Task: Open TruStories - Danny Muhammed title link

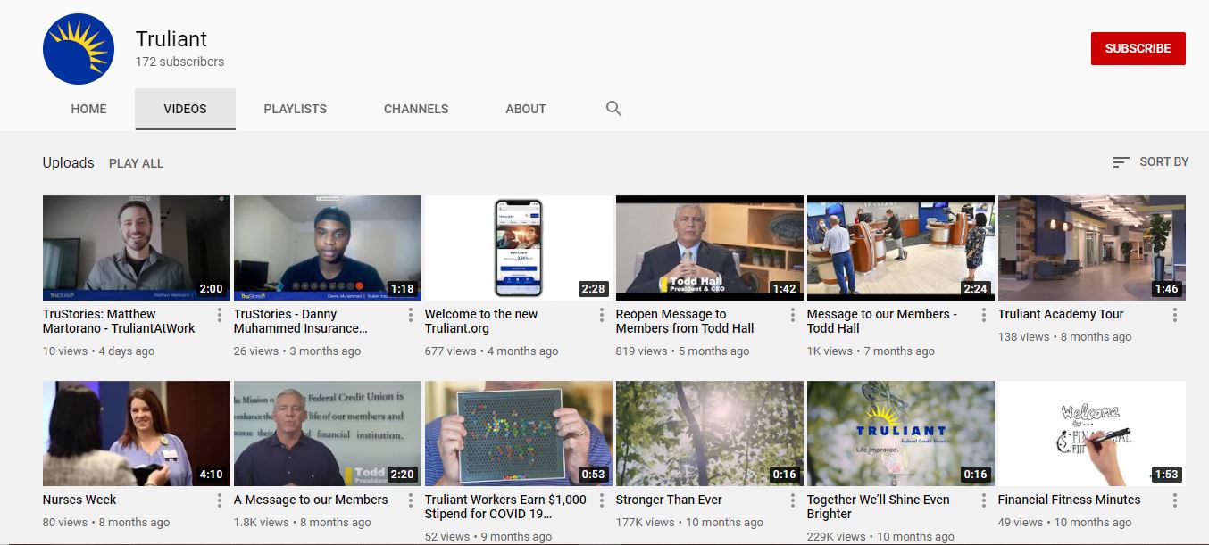Action: point(300,321)
